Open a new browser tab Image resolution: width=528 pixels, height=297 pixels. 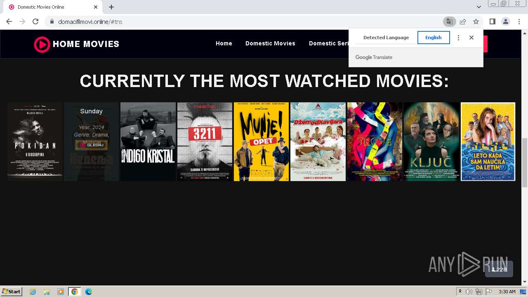(111, 7)
